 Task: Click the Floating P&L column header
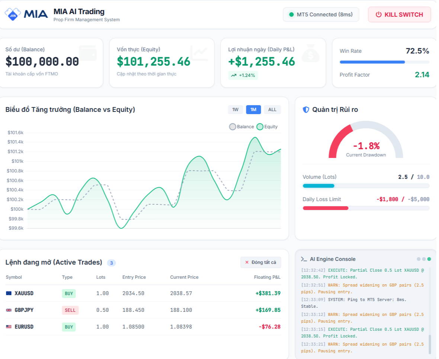(267, 277)
